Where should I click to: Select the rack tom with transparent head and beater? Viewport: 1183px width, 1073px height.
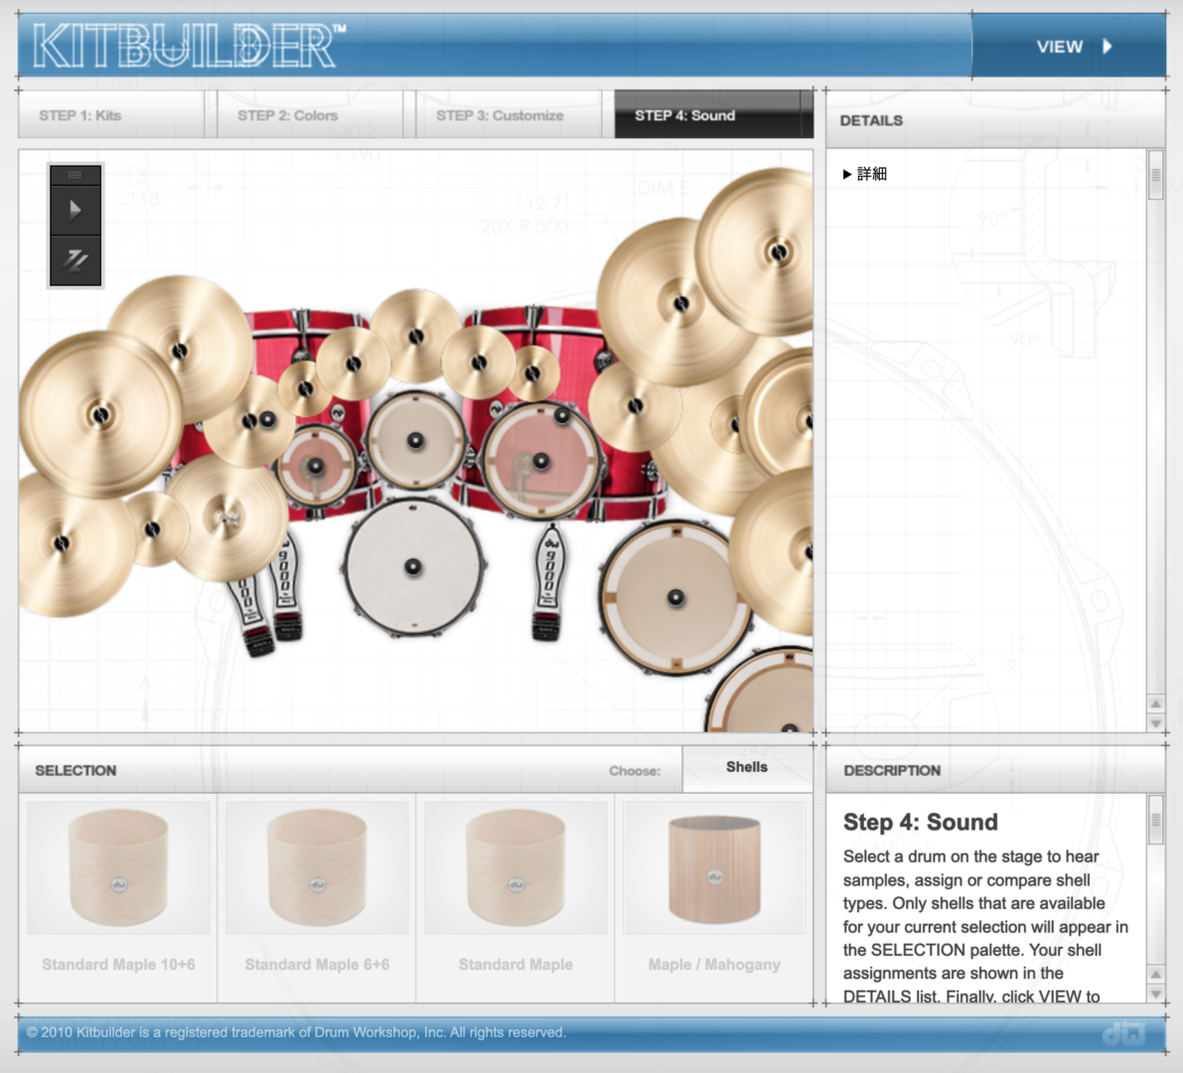click(x=540, y=460)
